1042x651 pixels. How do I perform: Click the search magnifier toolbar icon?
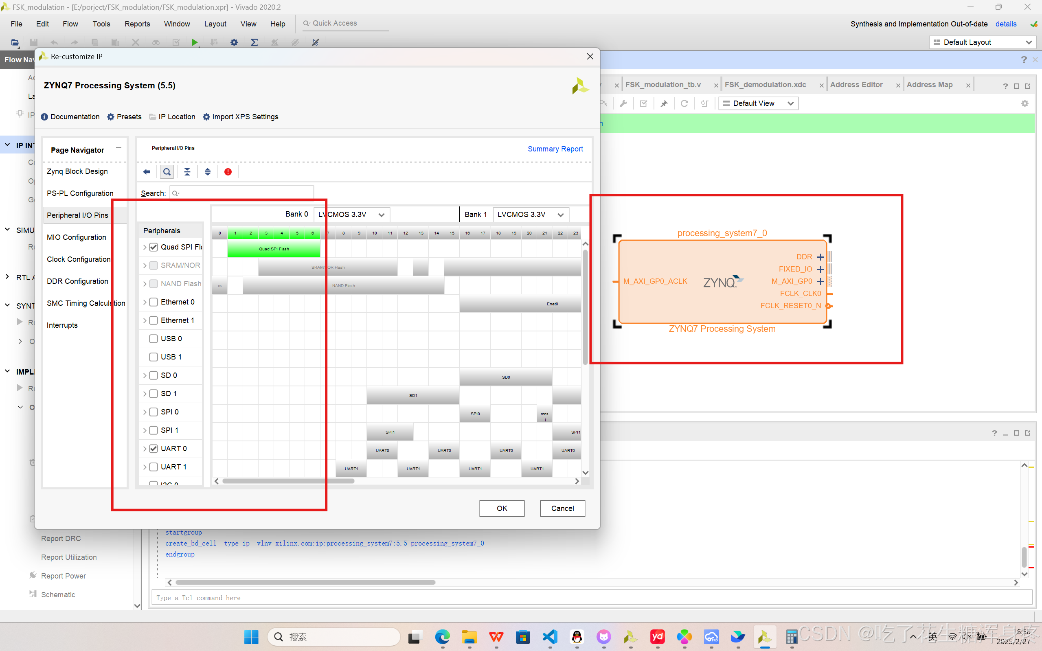(167, 172)
